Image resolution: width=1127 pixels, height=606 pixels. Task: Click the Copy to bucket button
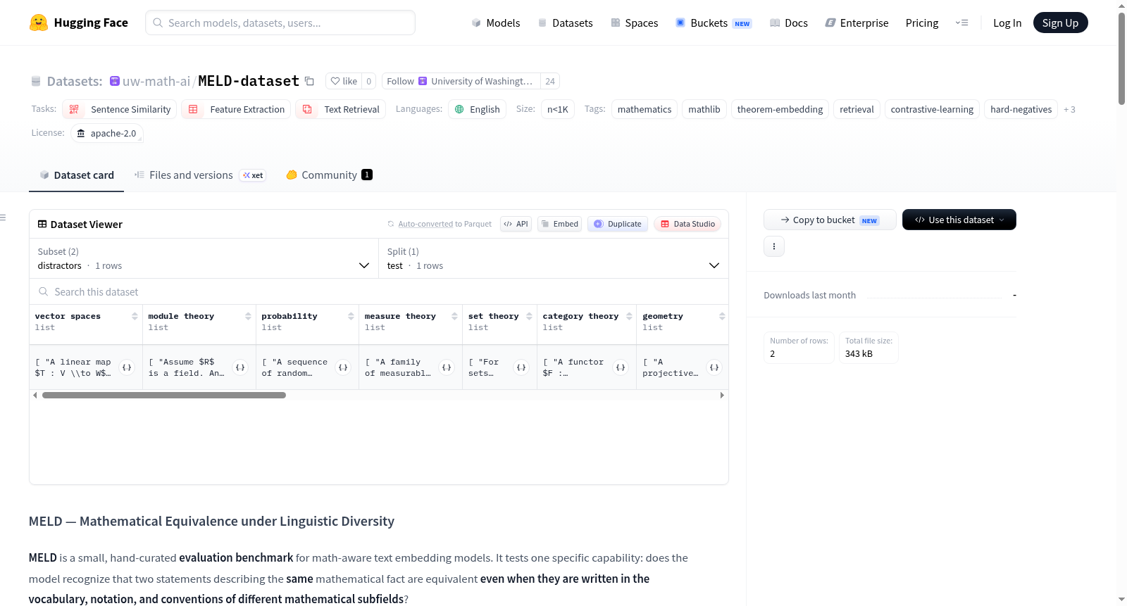tap(830, 220)
